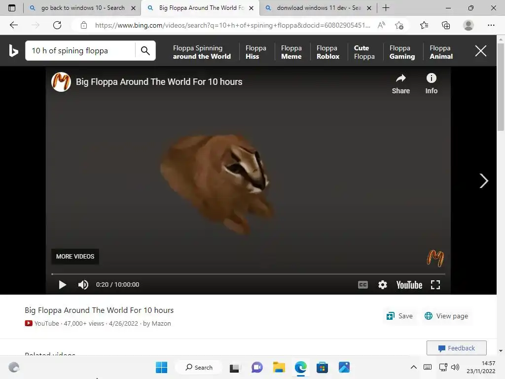The width and height of the screenshot is (505, 379).
Task: Open Favorites list icon
Action: [x=424, y=25]
